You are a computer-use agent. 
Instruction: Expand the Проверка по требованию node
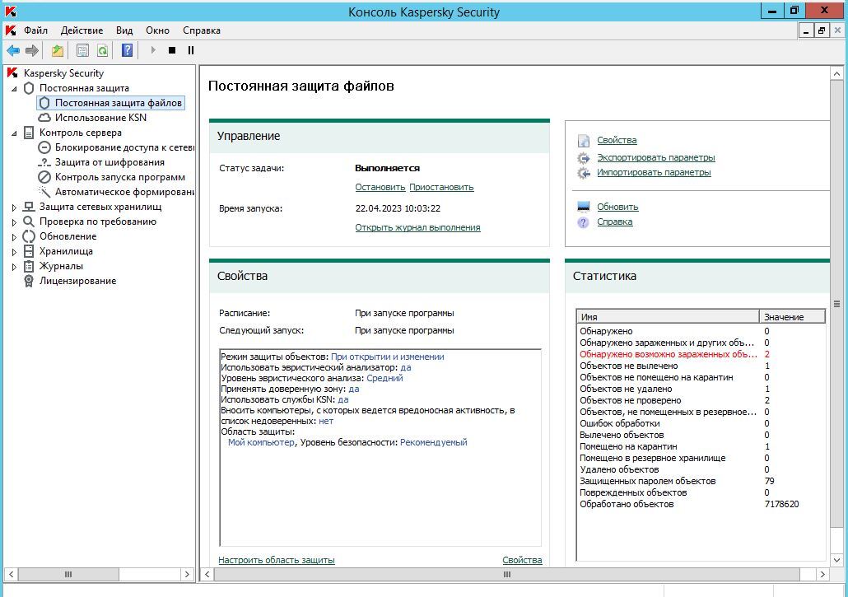pyautogui.click(x=14, y=222)
